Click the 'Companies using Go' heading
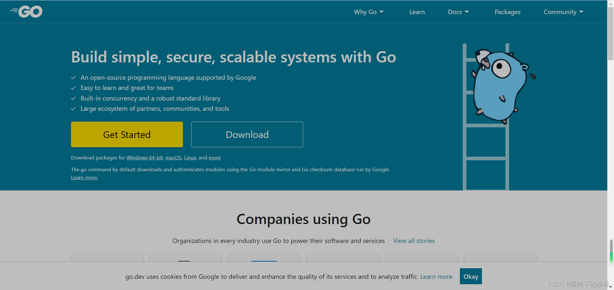Screen dimensions: 614x290 tap(303, 219)
